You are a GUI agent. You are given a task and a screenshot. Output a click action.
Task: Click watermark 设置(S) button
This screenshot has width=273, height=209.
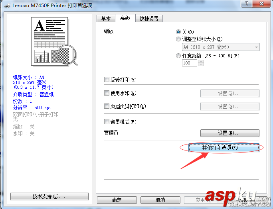pos(229,94)
